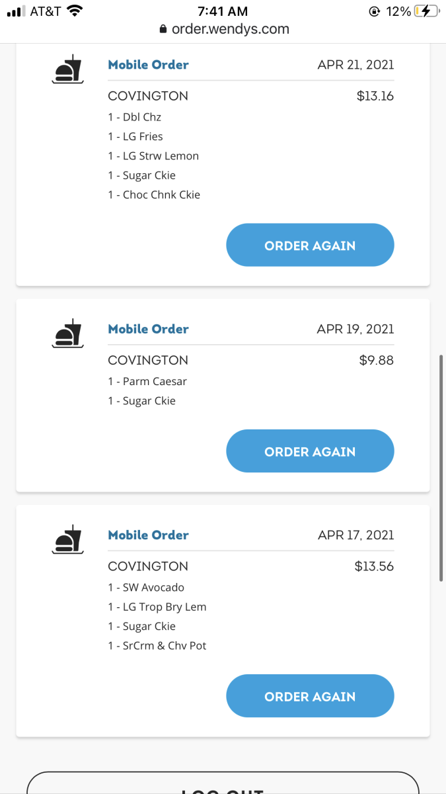446x794 pixels.
Task: Open the Mobile Order link dated Apr 21
Action: [x=148, y=65]
